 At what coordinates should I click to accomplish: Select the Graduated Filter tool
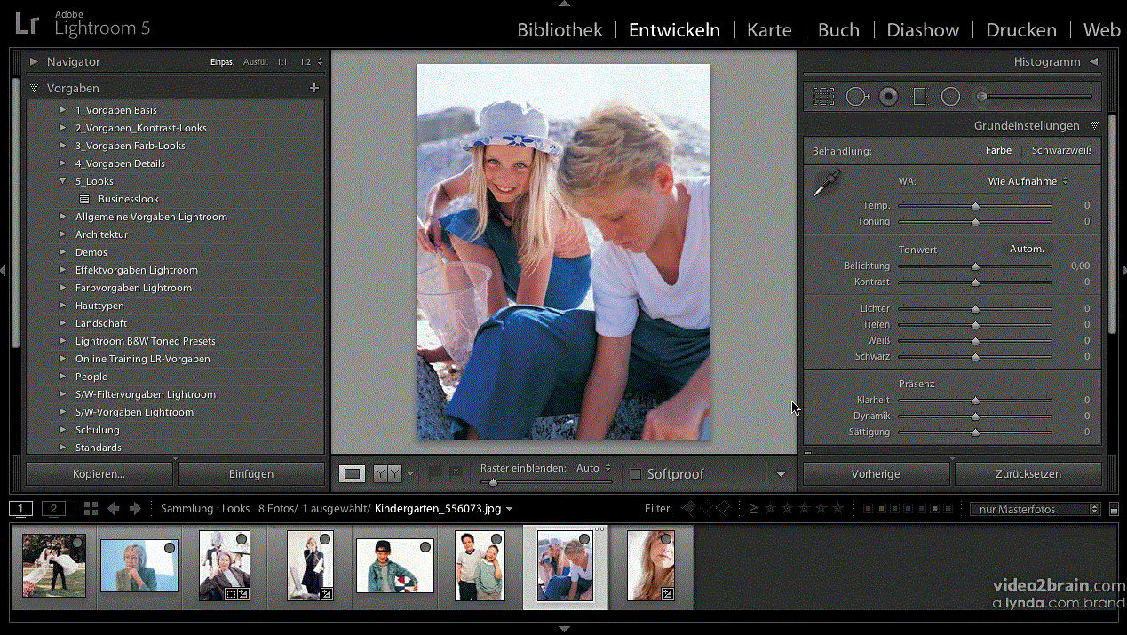919,96
